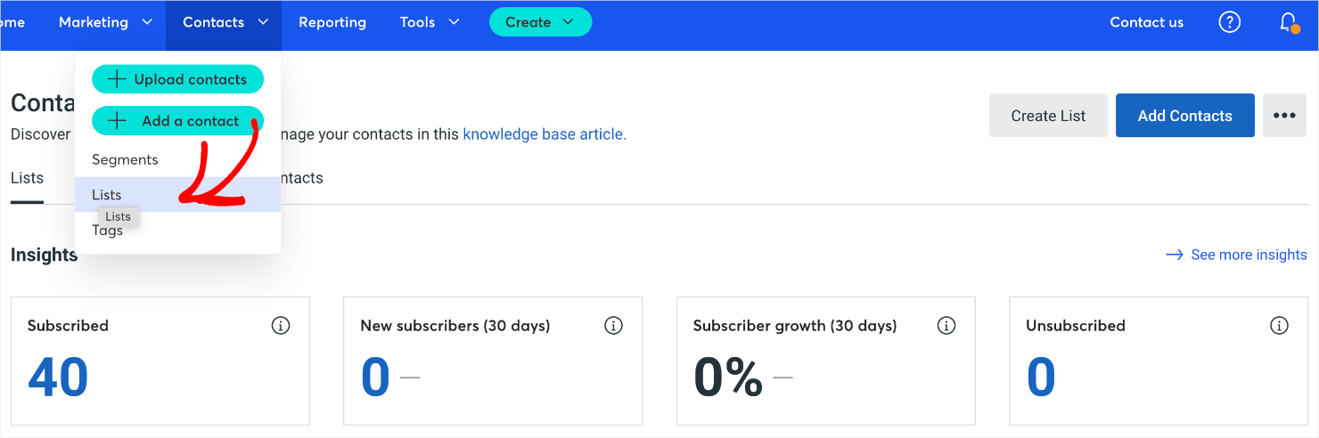Open the notifications bell icon
Image resolution: width=1319 pixels, height=438 pixels.
[x=1288, y=22]
